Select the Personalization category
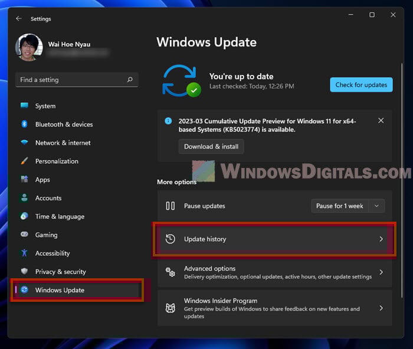The height and width of the screenshot is (349, 413). [x=77, y=161]
